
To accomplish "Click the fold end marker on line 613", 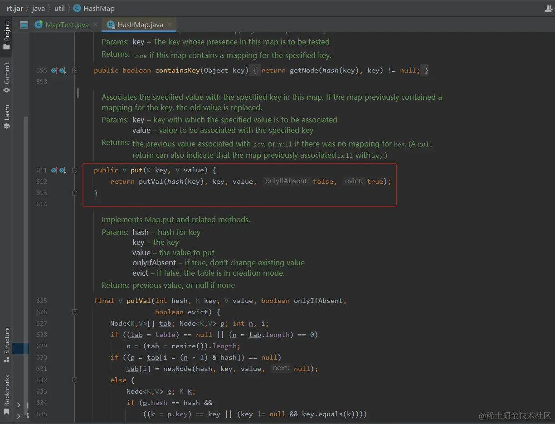I will pyautogui.click(x=75, y=193).
